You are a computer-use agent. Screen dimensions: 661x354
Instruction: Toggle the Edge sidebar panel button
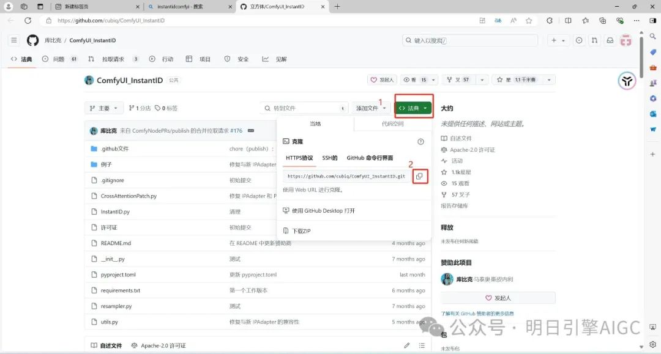pos(652,20)
